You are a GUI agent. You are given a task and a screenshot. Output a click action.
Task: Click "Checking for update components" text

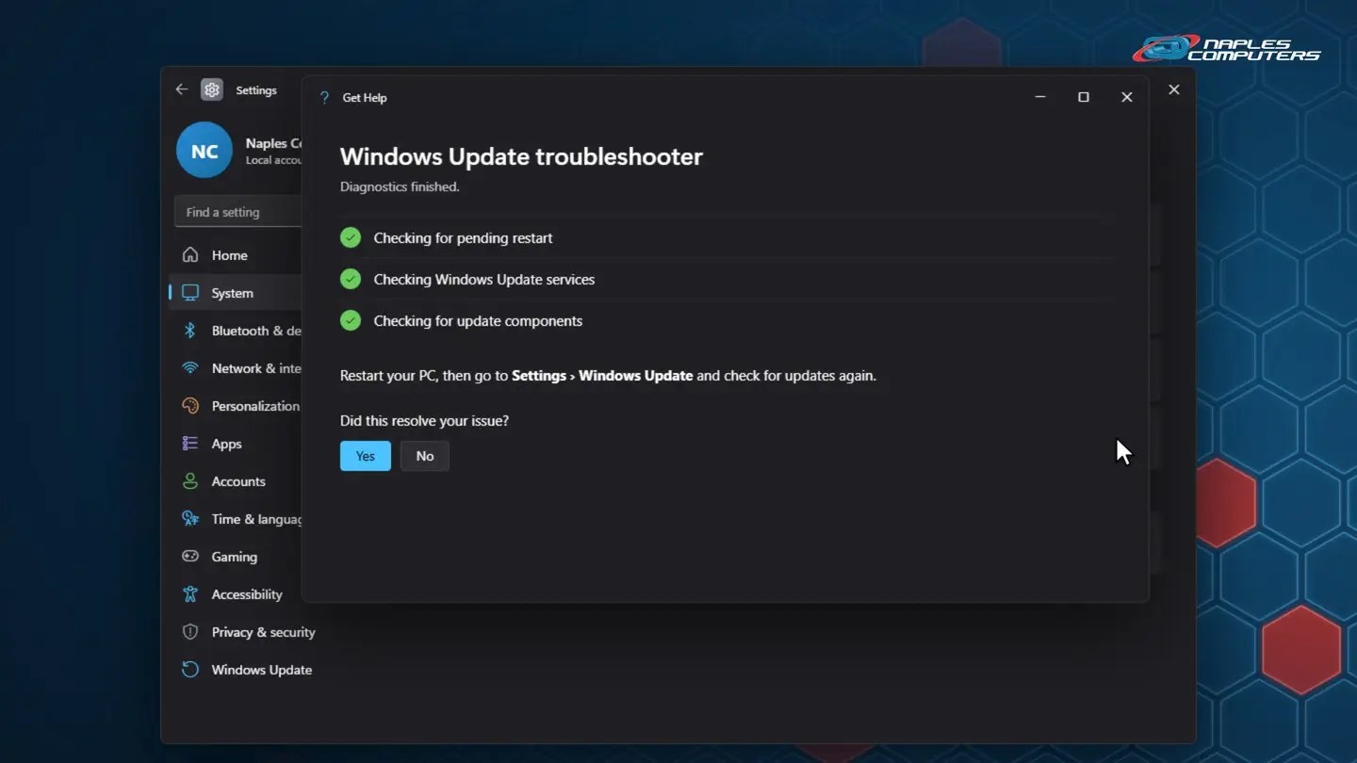coord(478,321)
